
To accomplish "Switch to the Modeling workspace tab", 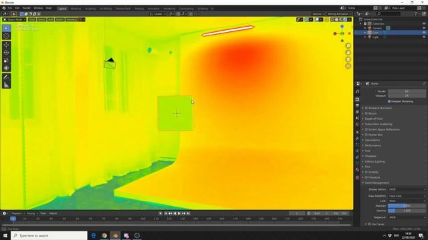I will pyautogui.click(x=76, y=9).
